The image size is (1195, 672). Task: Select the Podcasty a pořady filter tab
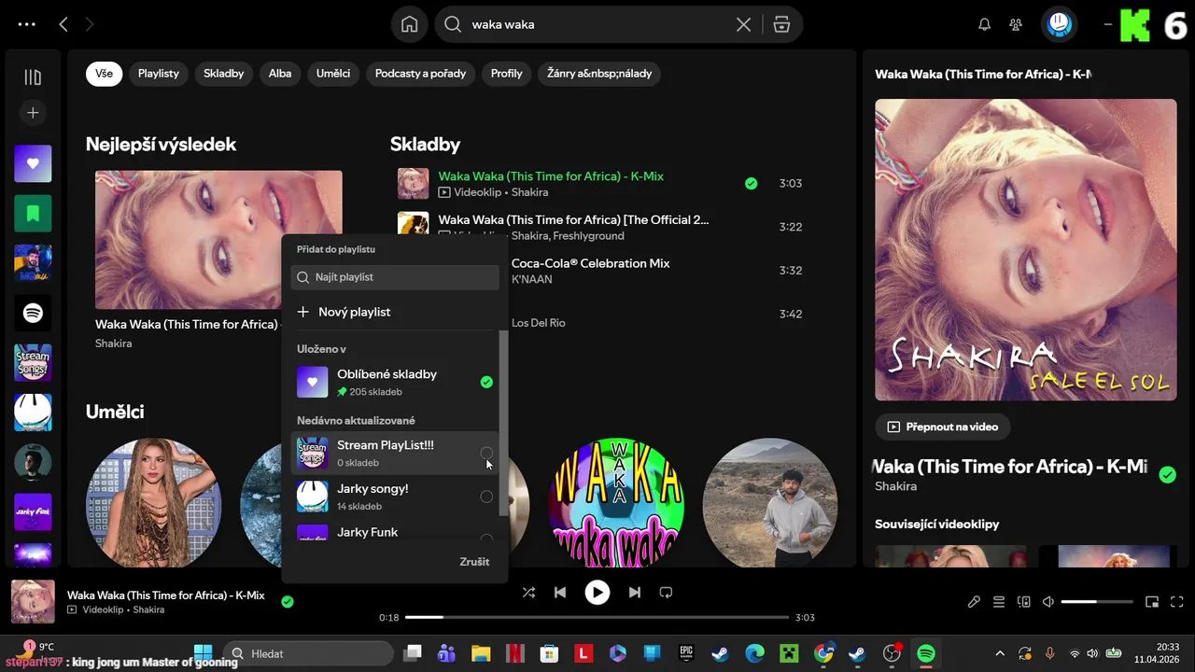[420, 74]
